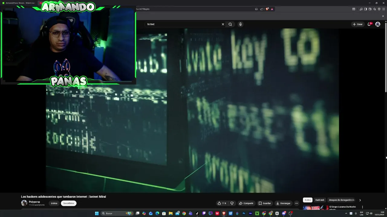
Task: Open the Windows Start menu
Action: [97, 213]
